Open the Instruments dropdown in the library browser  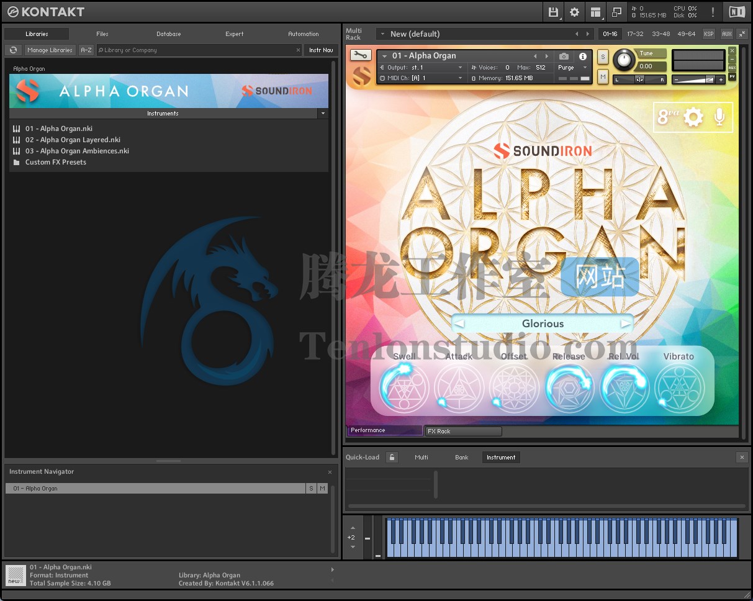tap(322, 114)
